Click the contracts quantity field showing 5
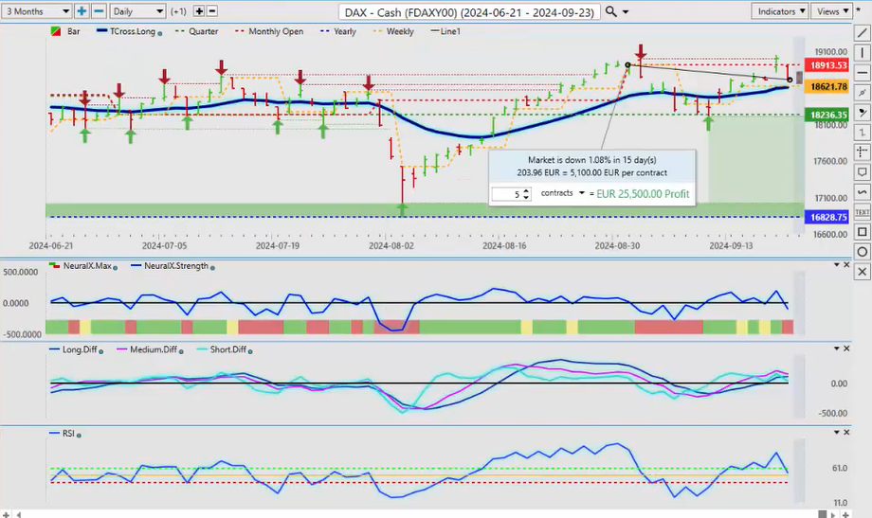Screen dimensions: 872x518 point(507,194)
